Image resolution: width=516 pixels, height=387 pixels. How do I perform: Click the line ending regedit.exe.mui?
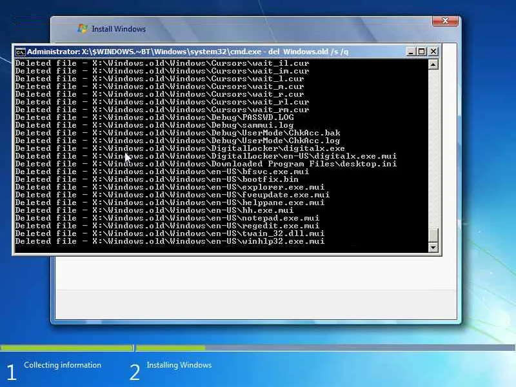167,225
